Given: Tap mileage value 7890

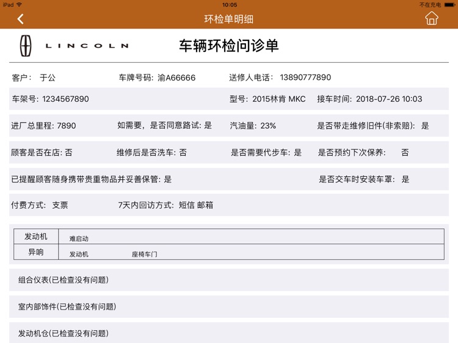Looking at the screenshot, I should tap(67, 126).
